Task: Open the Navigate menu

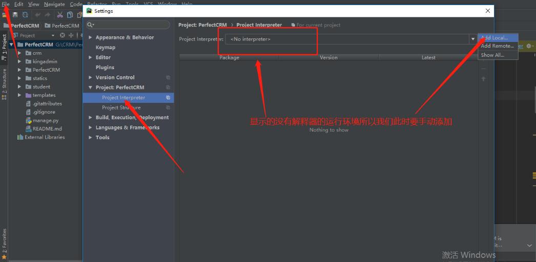Action: [54, 5]
